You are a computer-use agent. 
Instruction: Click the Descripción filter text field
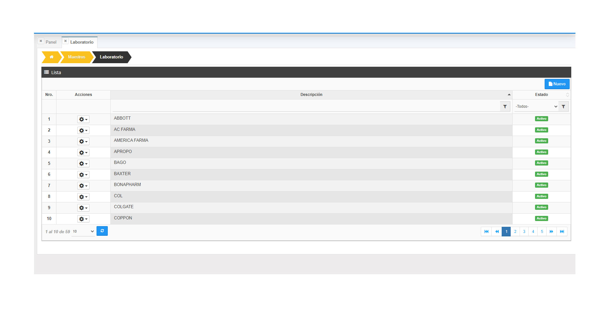306,106
